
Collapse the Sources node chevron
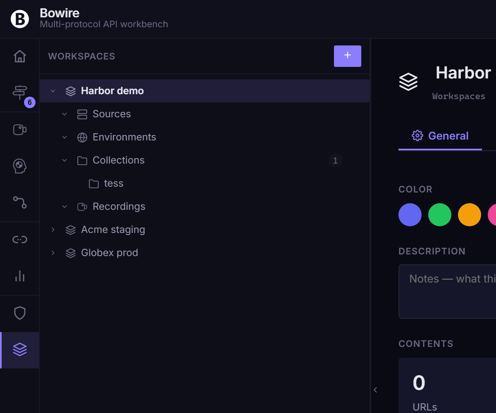pyautogui.click(x=64, y=114)
